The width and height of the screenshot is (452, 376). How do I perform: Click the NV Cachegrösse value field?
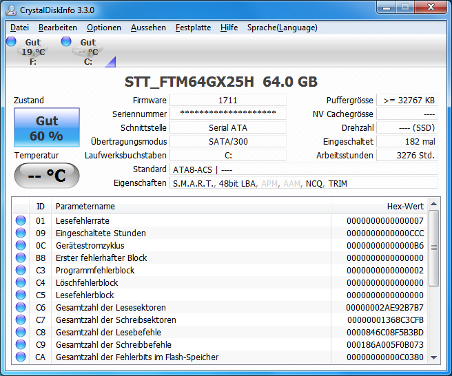tap(407, 114)
